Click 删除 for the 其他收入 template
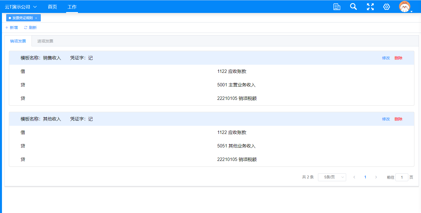The height and width of the screenshot is (213, 421). [398, 119]
